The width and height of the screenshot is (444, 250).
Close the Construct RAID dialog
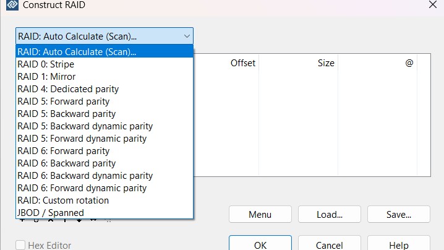432,5
